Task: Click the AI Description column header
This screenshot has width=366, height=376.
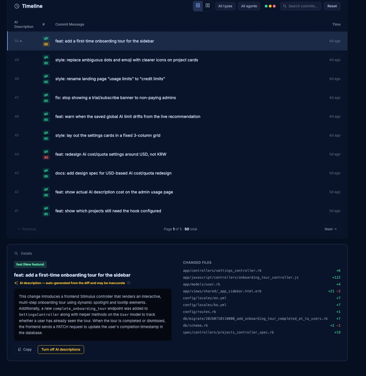Action: tap(24, 24)
